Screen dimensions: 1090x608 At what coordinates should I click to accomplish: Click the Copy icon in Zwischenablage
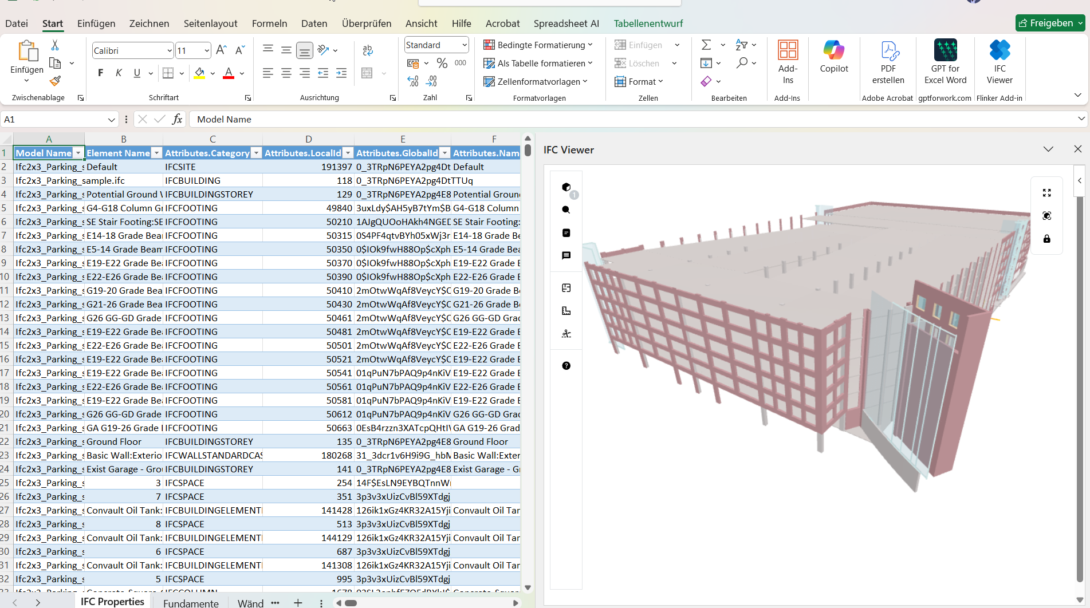click(55, 63)
